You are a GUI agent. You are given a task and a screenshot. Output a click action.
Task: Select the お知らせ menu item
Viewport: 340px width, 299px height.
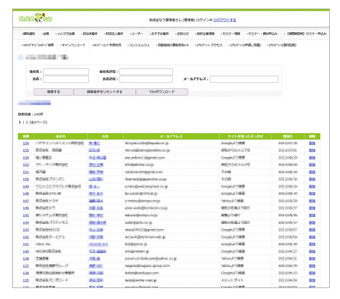pos(182,33)
